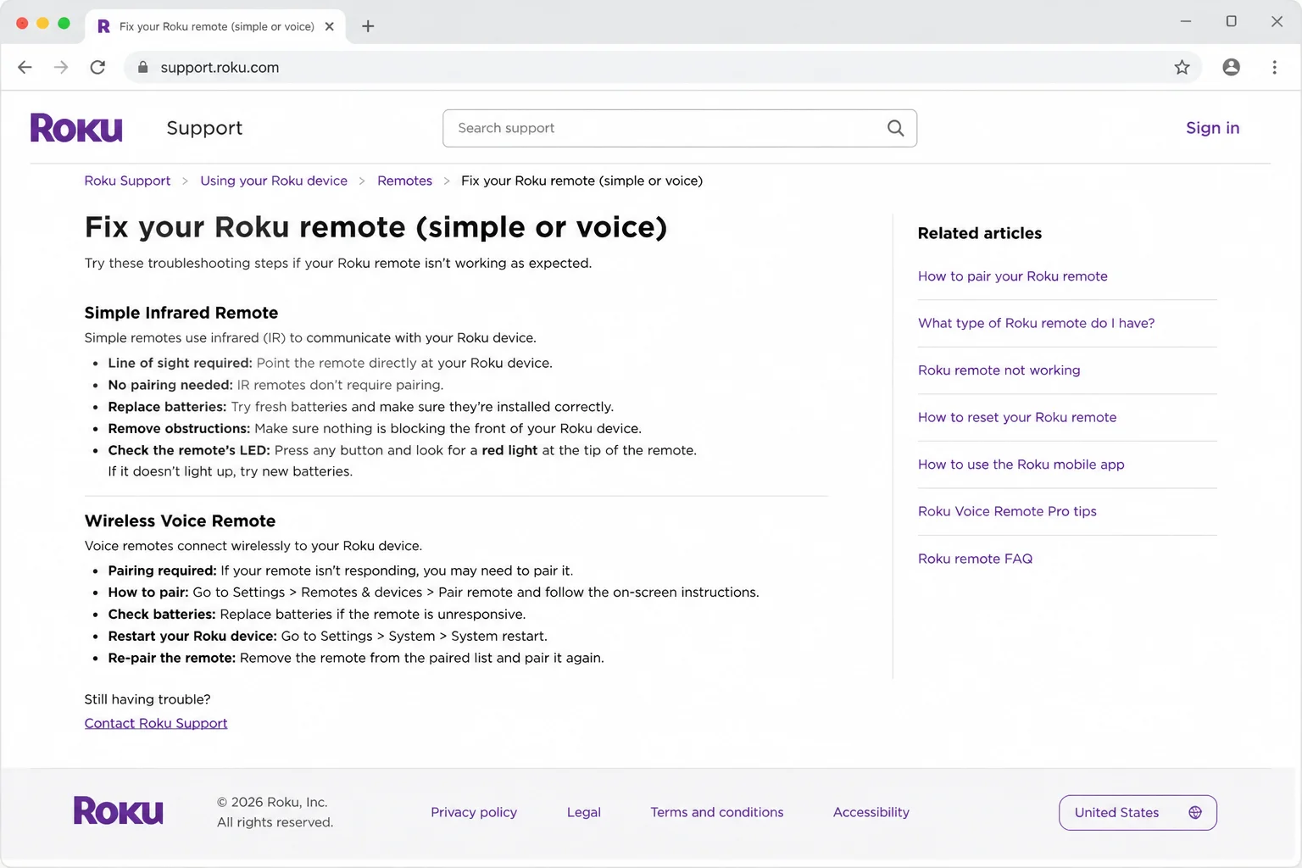Open the Legal footer link
Viewport: 1302px width, 868px height.
tap(584, 812)
